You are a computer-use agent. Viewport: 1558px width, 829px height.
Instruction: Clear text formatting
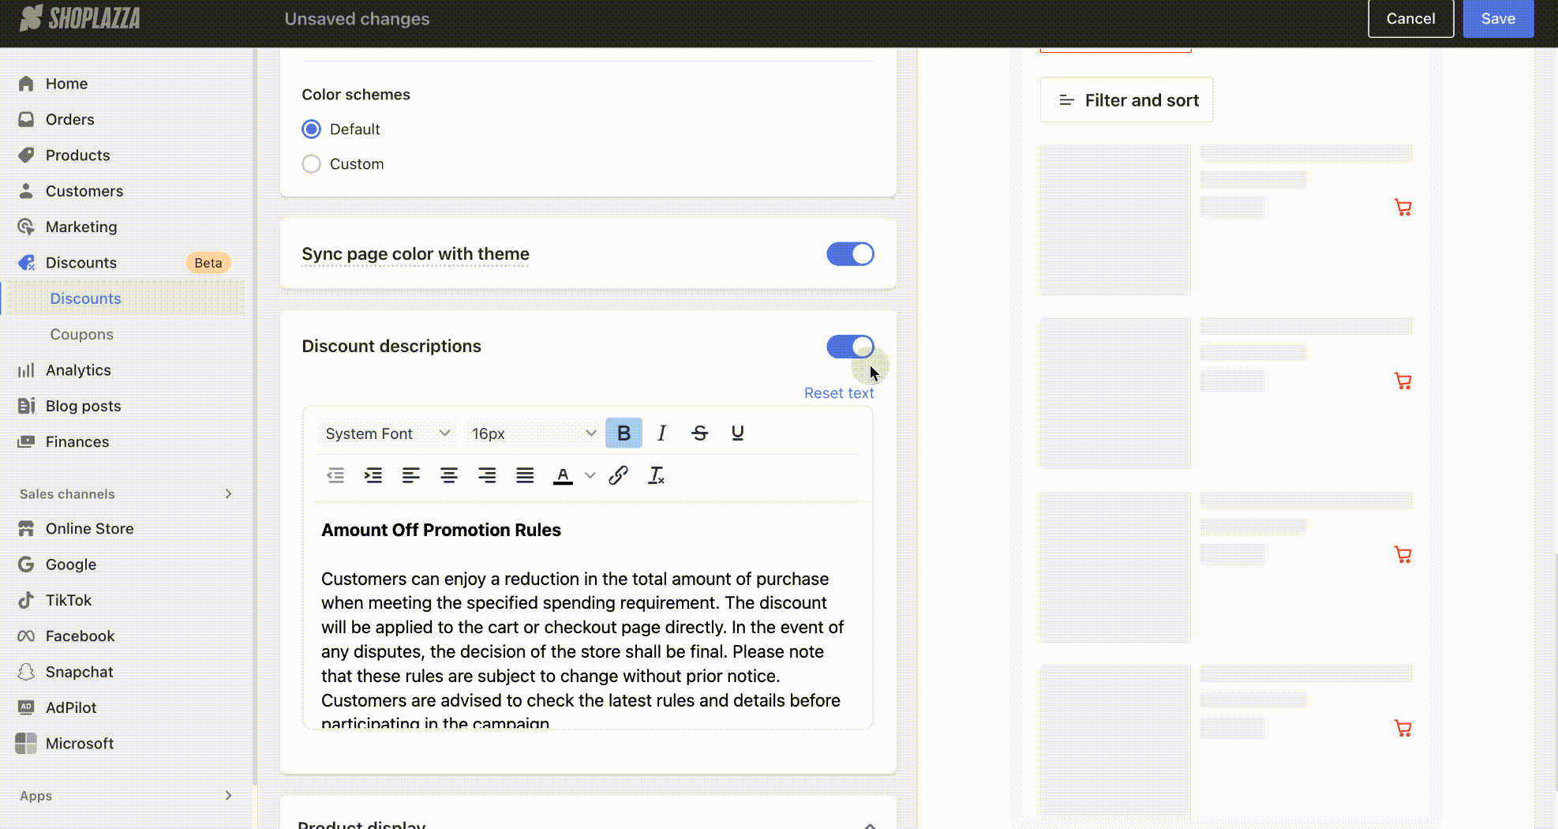tap(656, 475)
